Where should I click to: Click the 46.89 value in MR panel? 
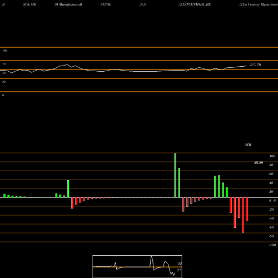click(x=259, y=163)
